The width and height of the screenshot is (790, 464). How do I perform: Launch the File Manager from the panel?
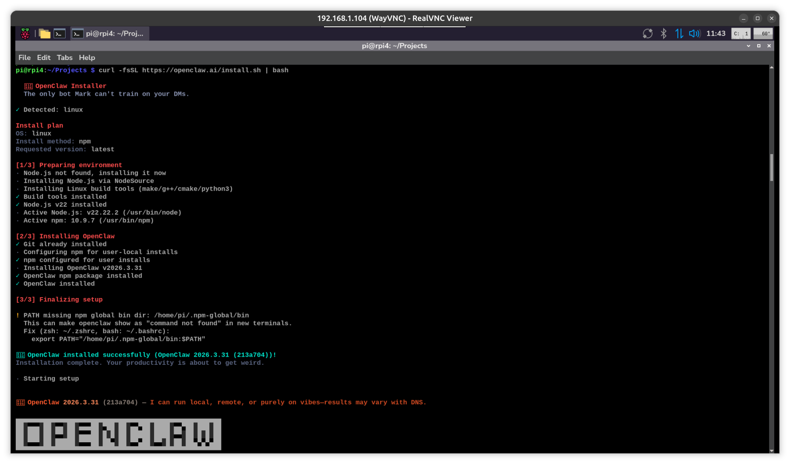[45, 34]
